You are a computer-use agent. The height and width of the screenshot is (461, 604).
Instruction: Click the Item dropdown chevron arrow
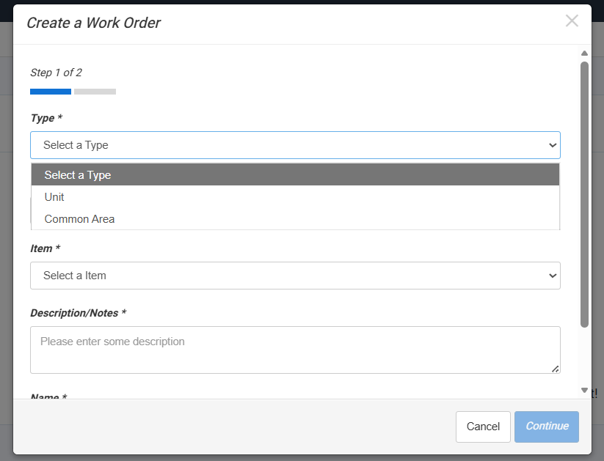(x=553, y=276)
